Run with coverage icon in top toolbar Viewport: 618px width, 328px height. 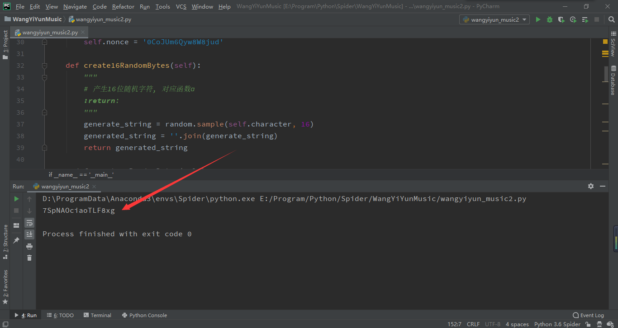click(x=561, y=19)
